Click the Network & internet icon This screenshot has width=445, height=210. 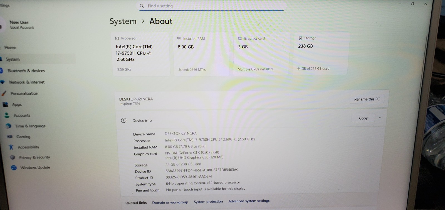[3, 82]
